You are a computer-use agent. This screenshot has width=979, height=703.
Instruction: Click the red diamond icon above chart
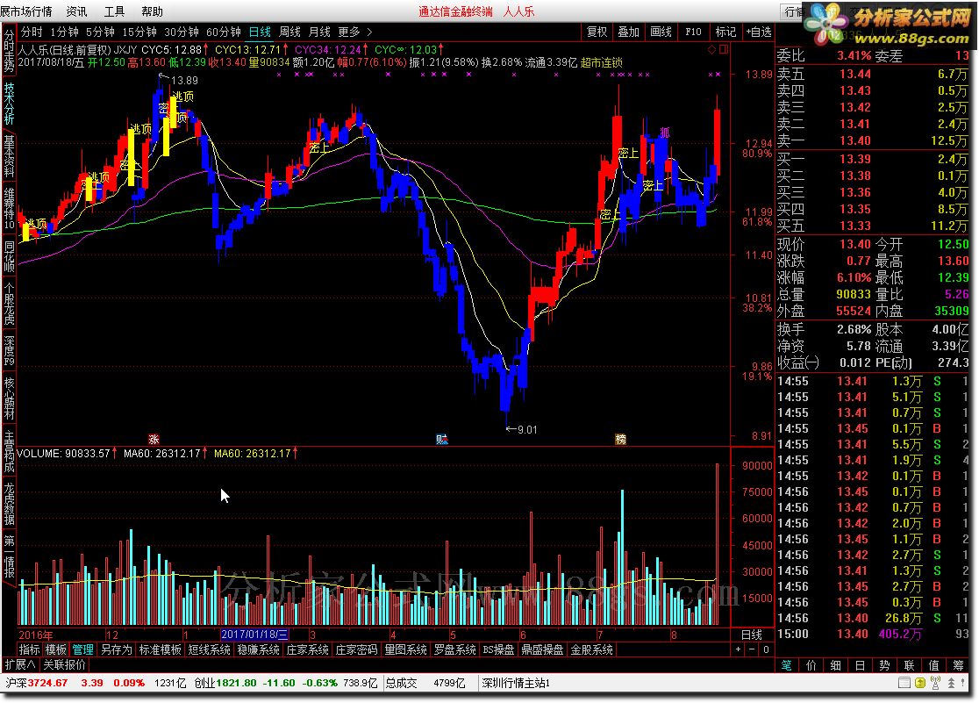711,49
